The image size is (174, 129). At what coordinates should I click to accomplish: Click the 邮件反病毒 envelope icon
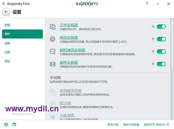pyautogui.click(x=52, y=64)
